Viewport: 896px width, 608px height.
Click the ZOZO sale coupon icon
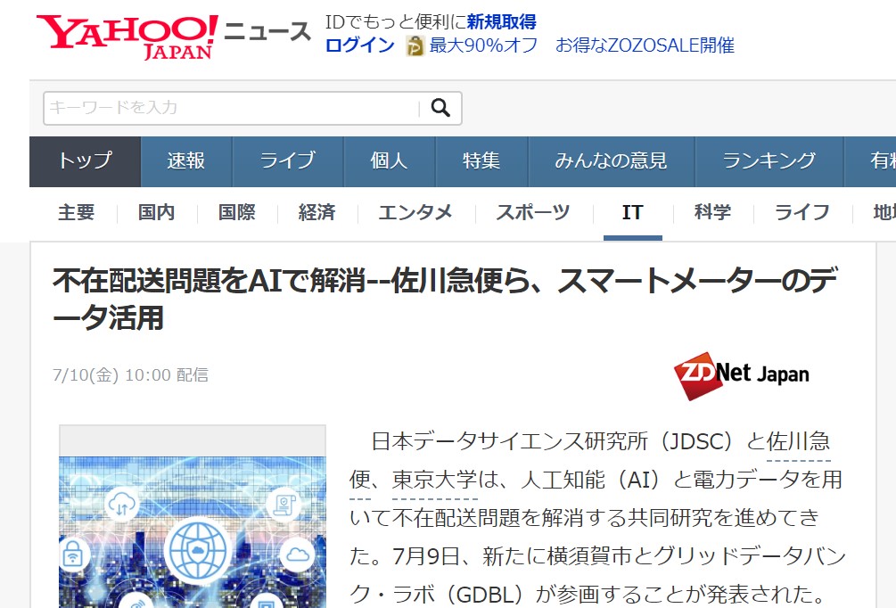(415, 45)
